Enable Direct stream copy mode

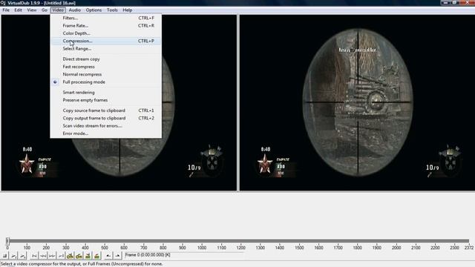coord(105,59)
